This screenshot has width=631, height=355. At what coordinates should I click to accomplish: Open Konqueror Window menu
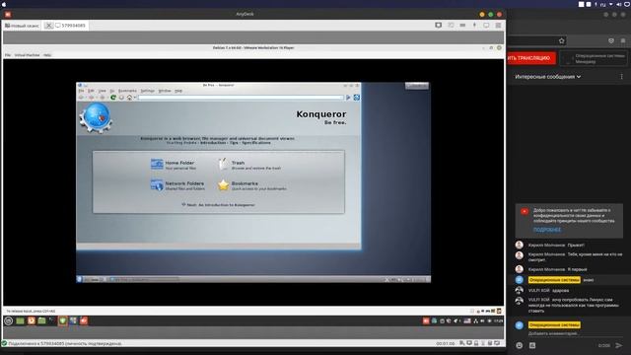click(x=165, y=91)
